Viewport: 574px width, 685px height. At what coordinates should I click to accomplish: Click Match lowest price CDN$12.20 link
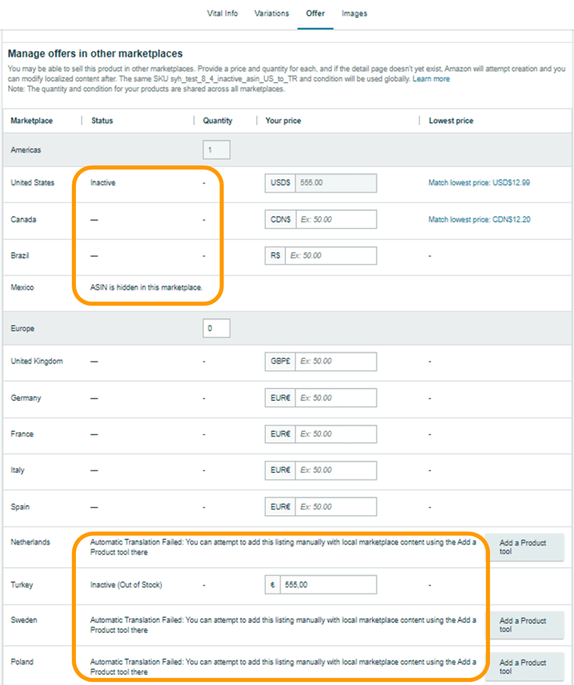click(479, 219)
